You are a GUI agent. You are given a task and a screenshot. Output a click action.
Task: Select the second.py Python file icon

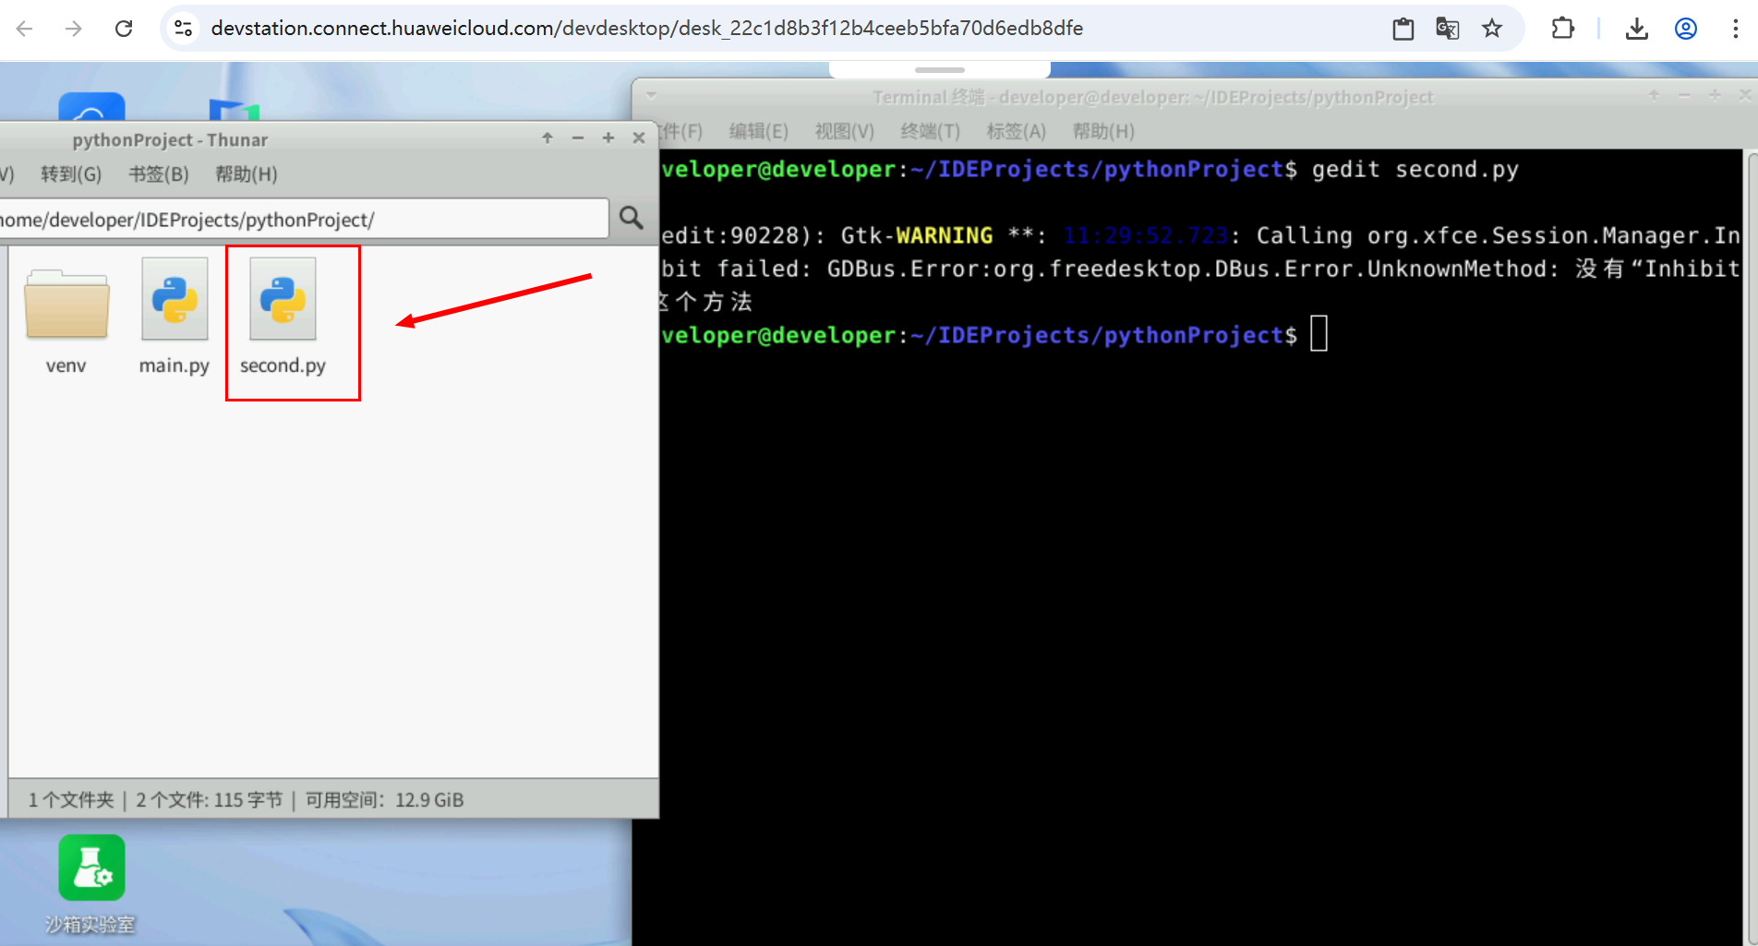coord(283,299)
